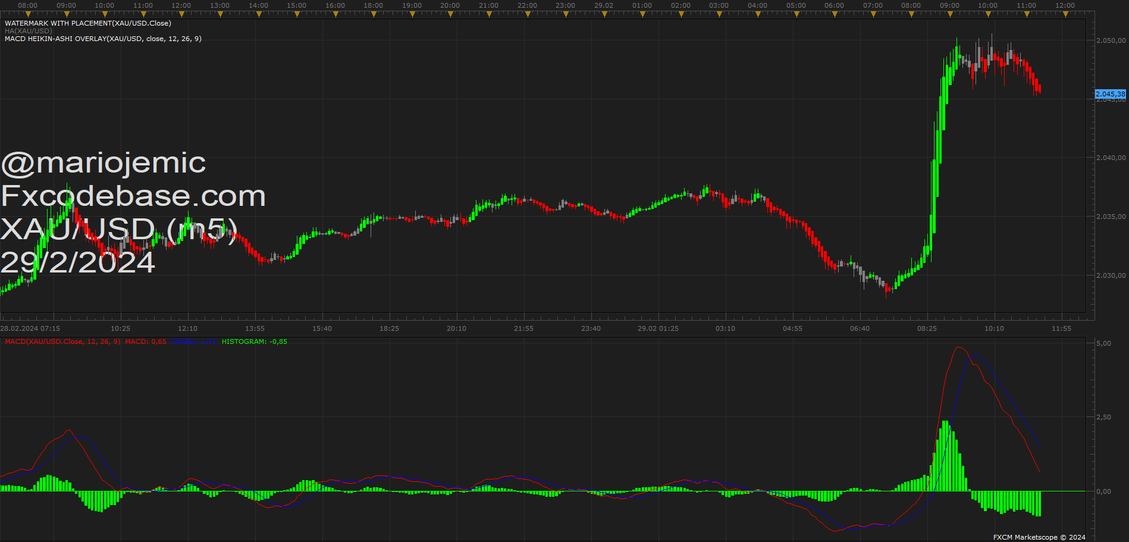
Task: Click the 18:25 time axis label
Action: [390, 328]
